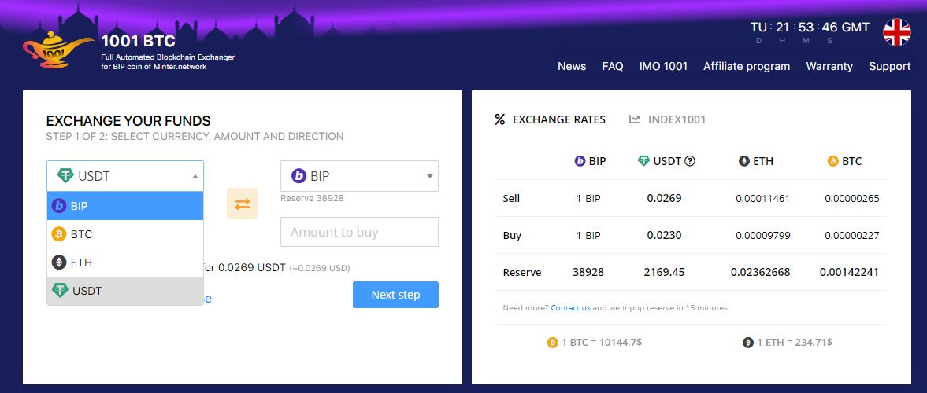
Task: Click the BTC buy rate 0.00000227
Action: pos(852,236)
